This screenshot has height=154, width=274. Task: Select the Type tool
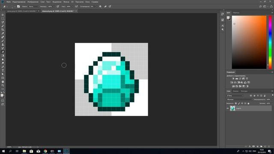pos(3,71)
